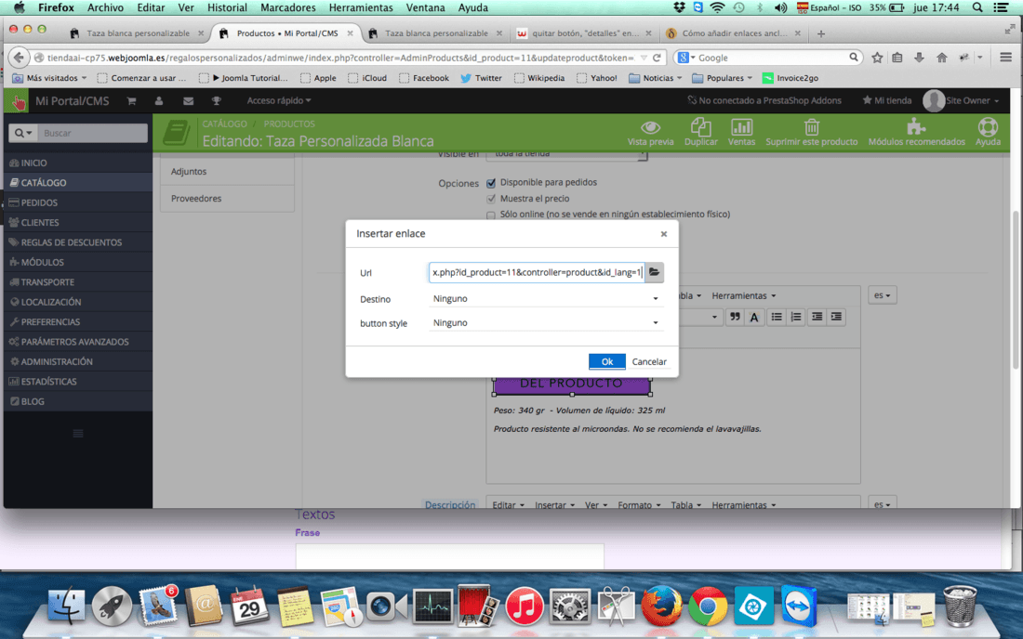Open Firefox hamburger menu

[1005, 58]
